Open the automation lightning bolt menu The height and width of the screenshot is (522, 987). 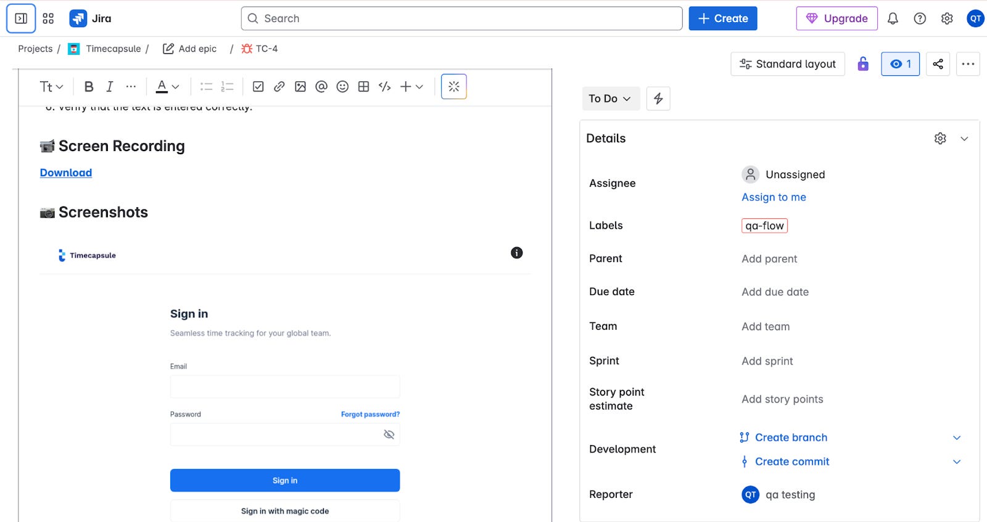tap(658, 99)
